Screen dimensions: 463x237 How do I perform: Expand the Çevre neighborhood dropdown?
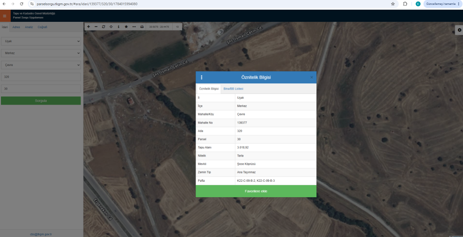41,65
